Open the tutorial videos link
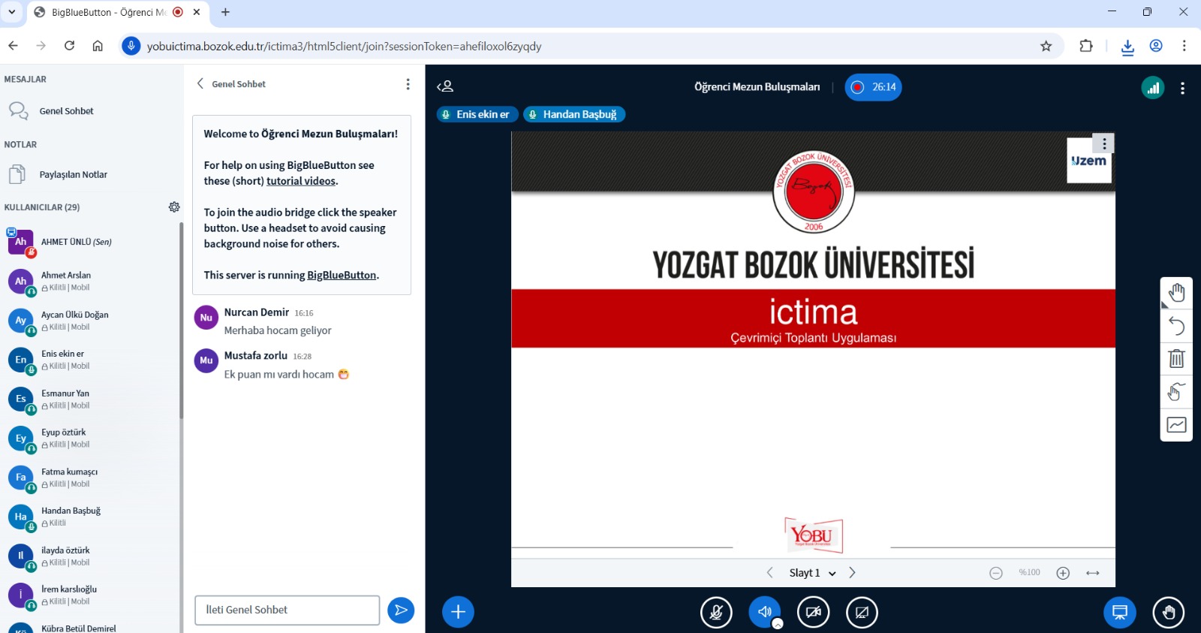This screenshot has width=1201, height=633. tap(301, 181)
